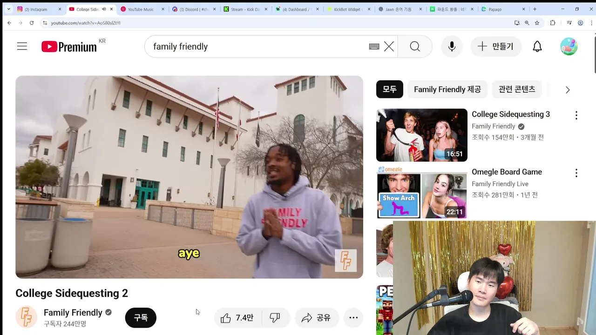This screenshot has height=335, width=596.
Task: Clear the search text with the X icon
Action: click(x=389, y=47)
